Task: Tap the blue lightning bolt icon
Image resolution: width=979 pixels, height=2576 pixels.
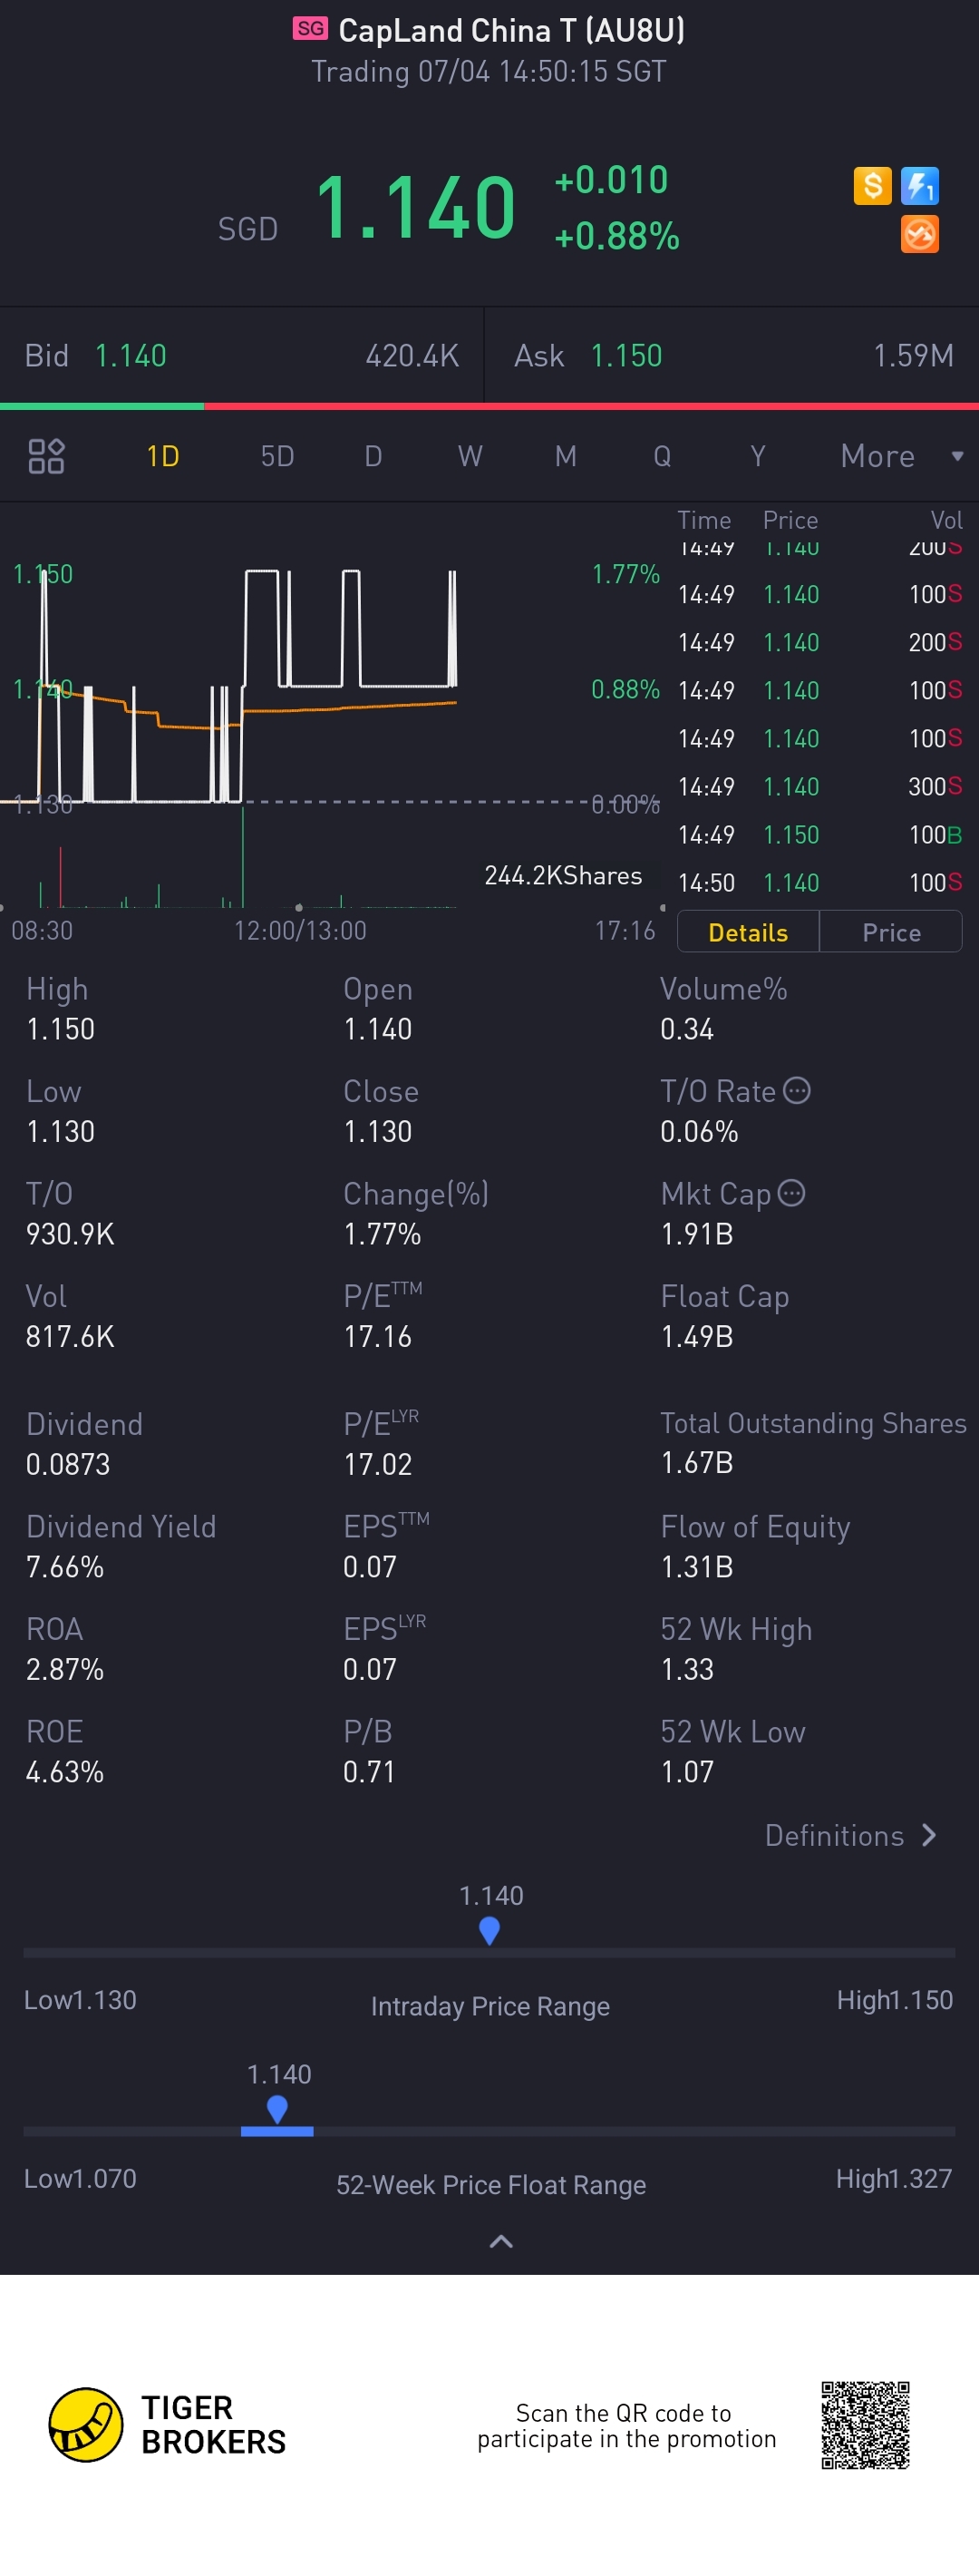Action: (x=919, y=186)
